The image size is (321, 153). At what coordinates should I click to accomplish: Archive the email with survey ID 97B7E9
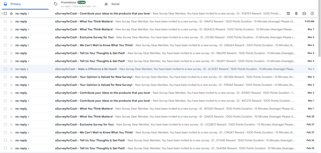tap(288, 14)
